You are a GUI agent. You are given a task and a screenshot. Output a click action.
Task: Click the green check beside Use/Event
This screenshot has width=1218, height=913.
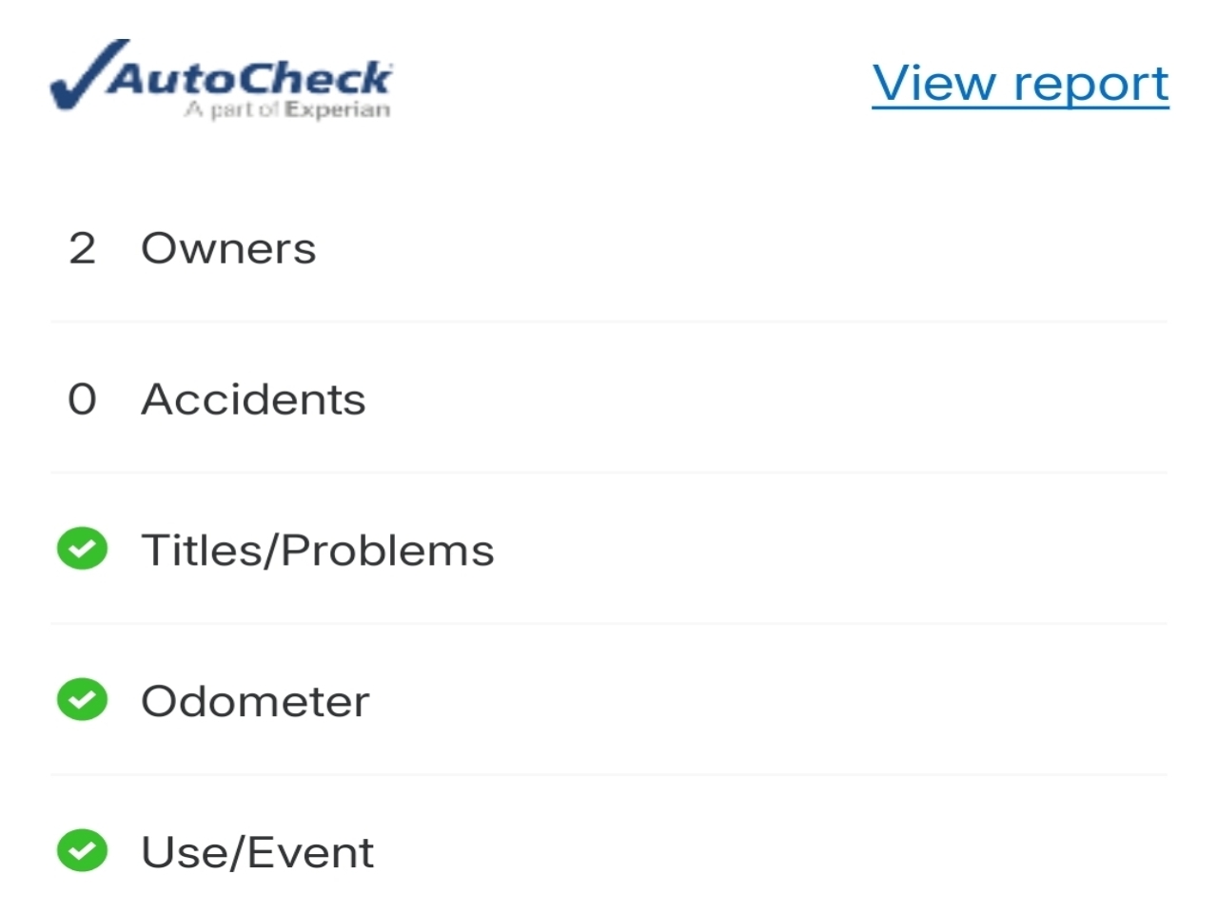pyautogui.click(x=83, y=850)
